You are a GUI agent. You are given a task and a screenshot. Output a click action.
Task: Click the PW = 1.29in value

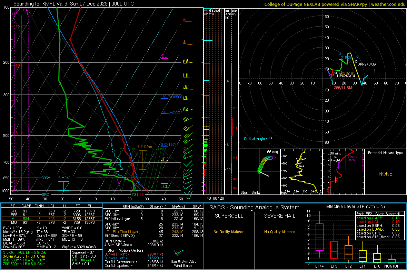(13, 228)
